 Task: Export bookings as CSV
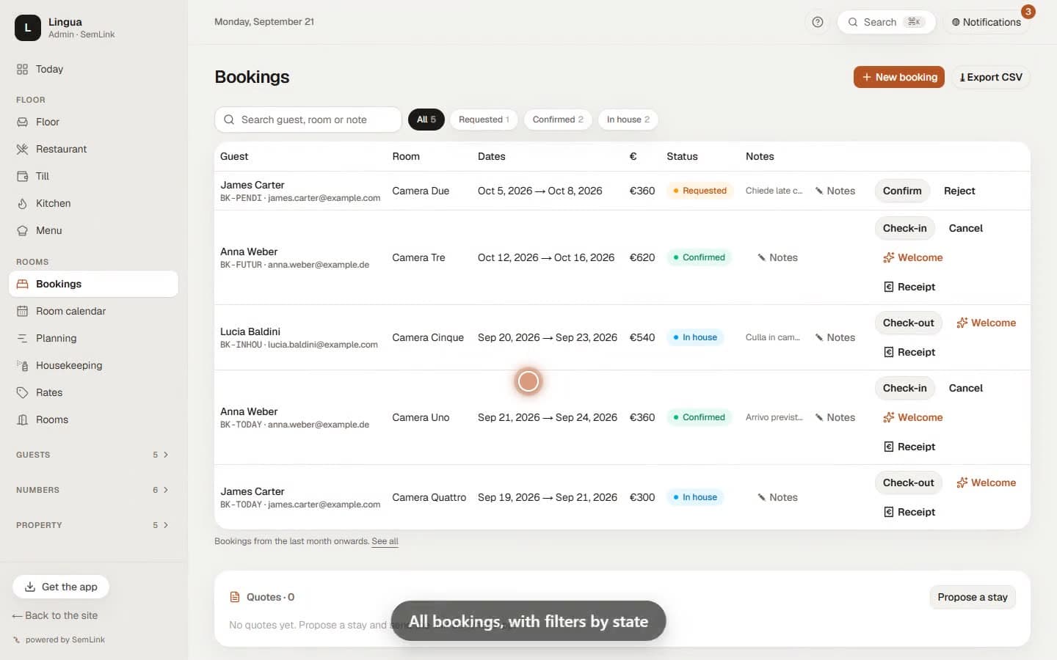pyautogui.click(x=991, y=77)
